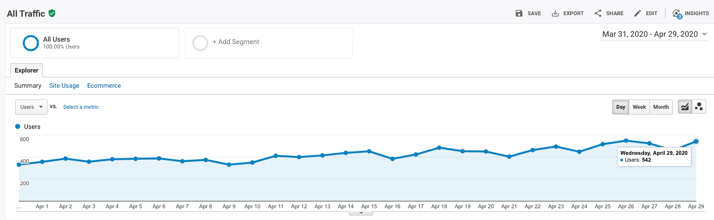Click the Apr 21 data point
The image size is (714, 220).
coord(509,157)
